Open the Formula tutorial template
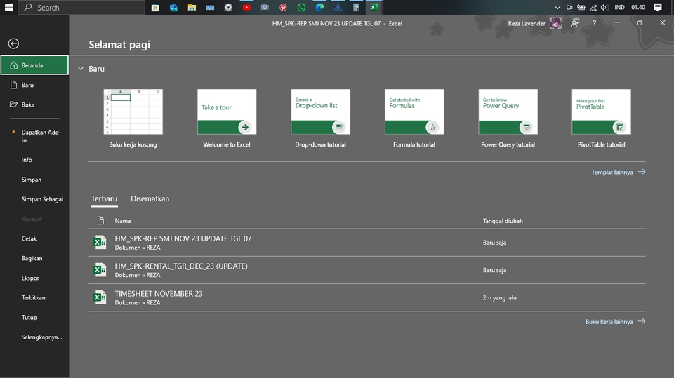This screenshot has width=674, height=378. [414, 118]
